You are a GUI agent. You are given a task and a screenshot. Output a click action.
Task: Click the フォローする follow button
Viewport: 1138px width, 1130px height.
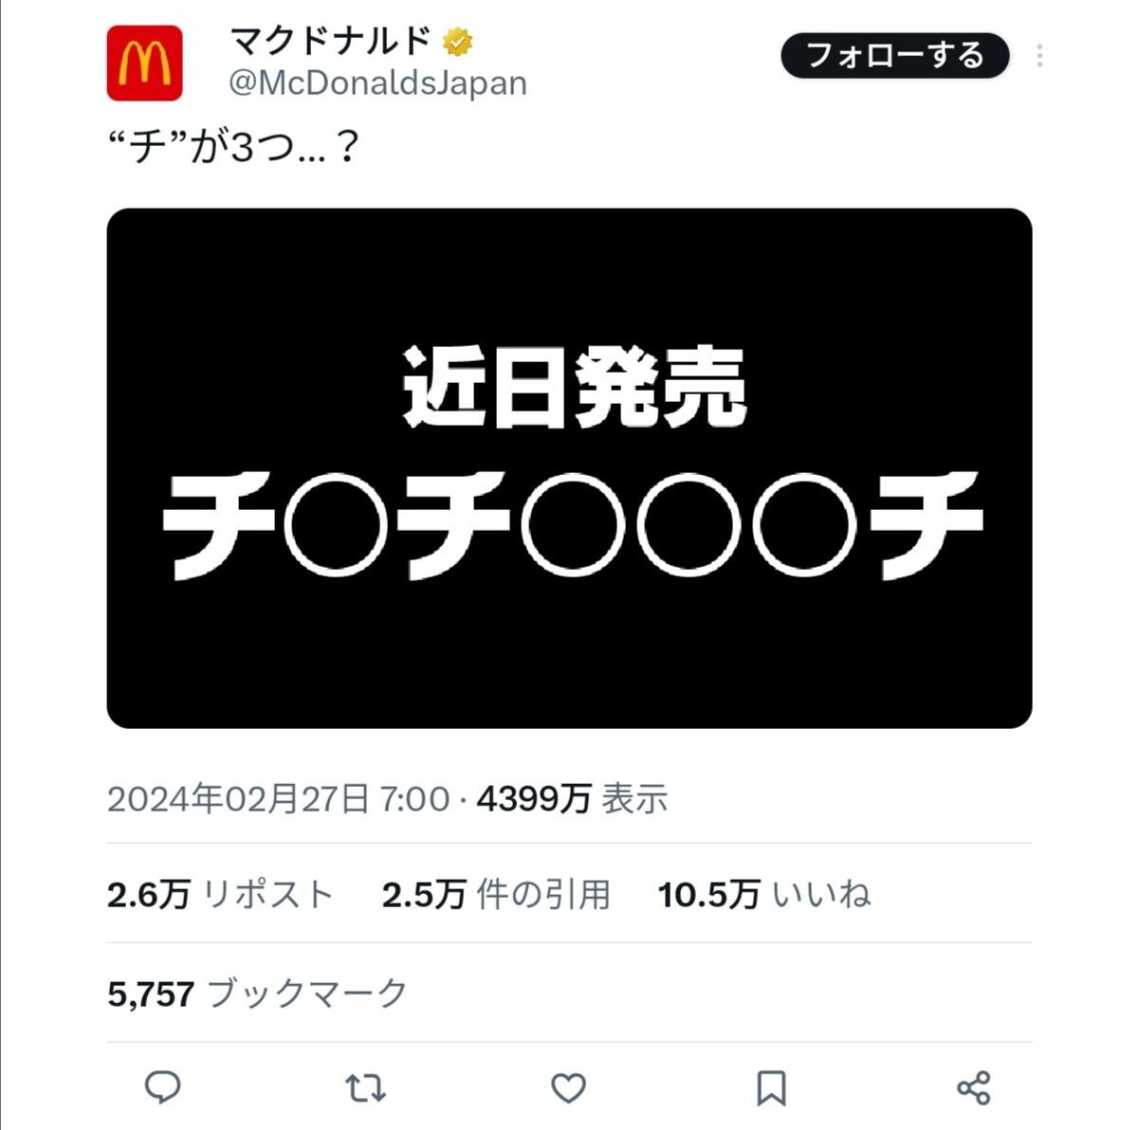point(894,56)
